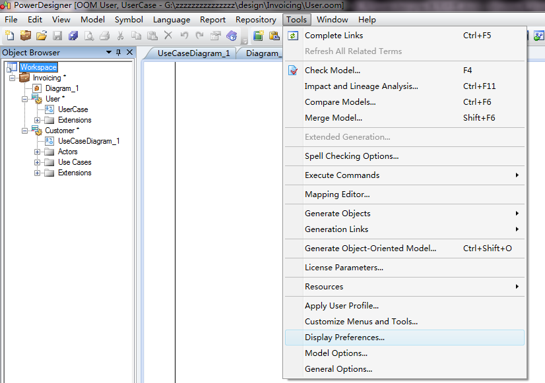Open the Execute Commands submenu

404,175
